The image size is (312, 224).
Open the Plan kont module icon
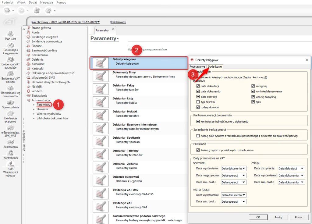[x=10, y=34]
